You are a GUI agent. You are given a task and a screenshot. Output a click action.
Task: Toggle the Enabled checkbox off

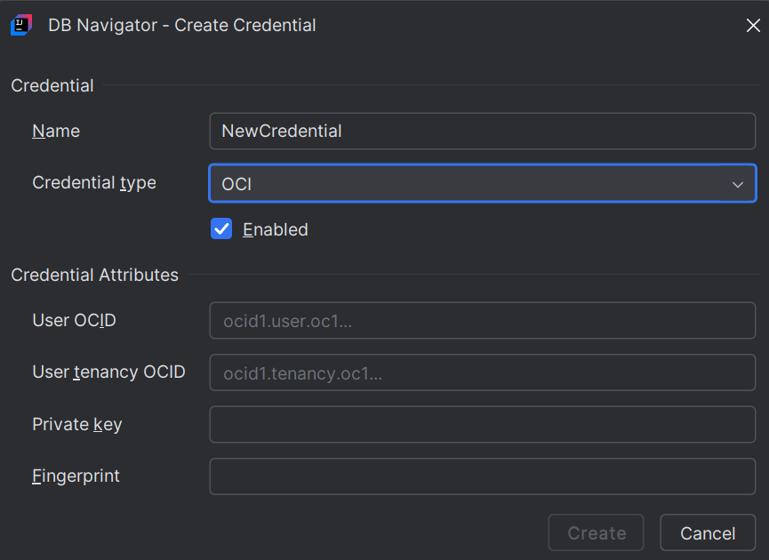tap(220, 228)
